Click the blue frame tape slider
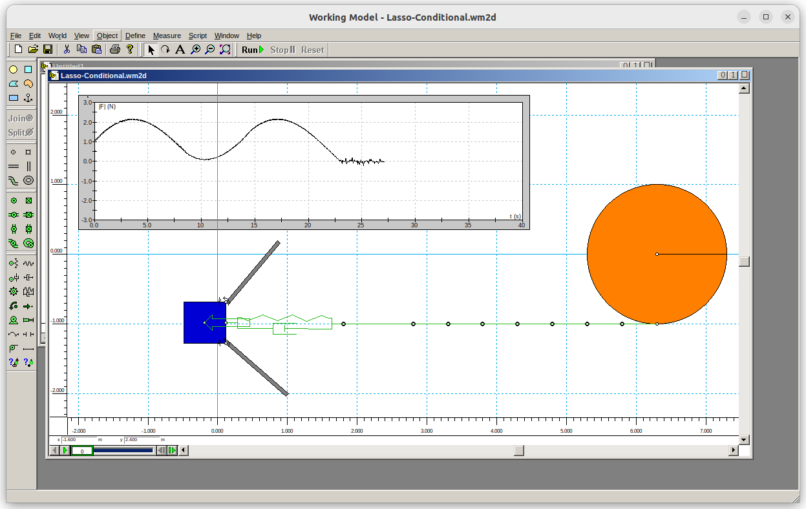The image size is (806, 509). pos(123,450)
